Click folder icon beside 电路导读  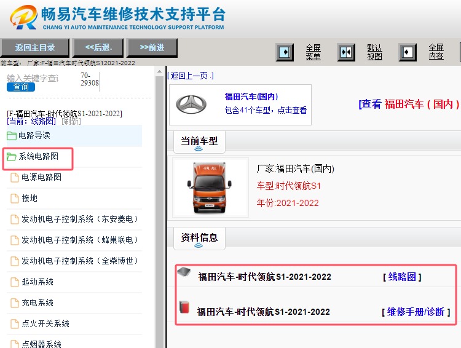pyautogui.click(x=12, y=136)
